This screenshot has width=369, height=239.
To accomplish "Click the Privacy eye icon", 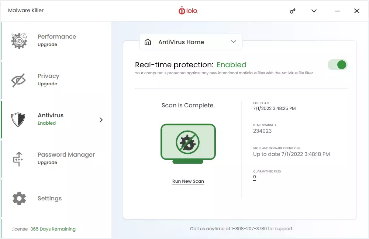I will (x=19, y=79).
